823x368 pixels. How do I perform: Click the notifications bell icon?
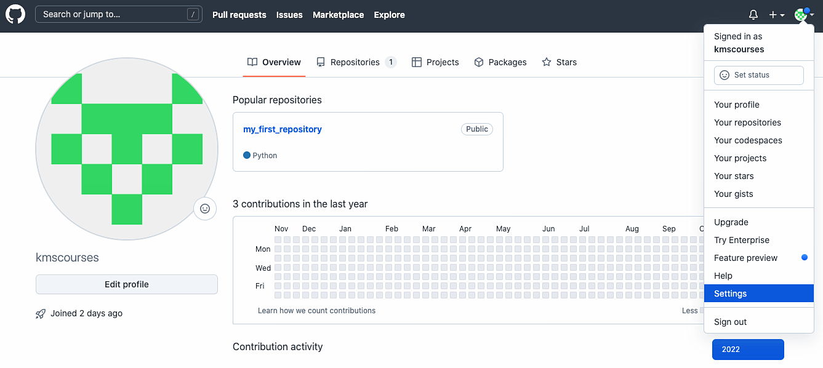coord(753,14)
